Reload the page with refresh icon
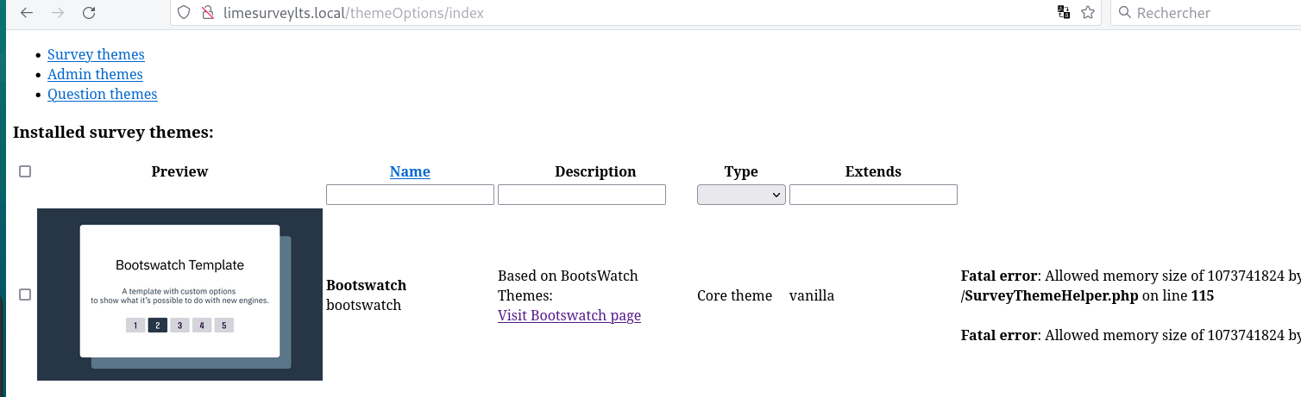This screenshot has width=1301, height=397. 89,13
